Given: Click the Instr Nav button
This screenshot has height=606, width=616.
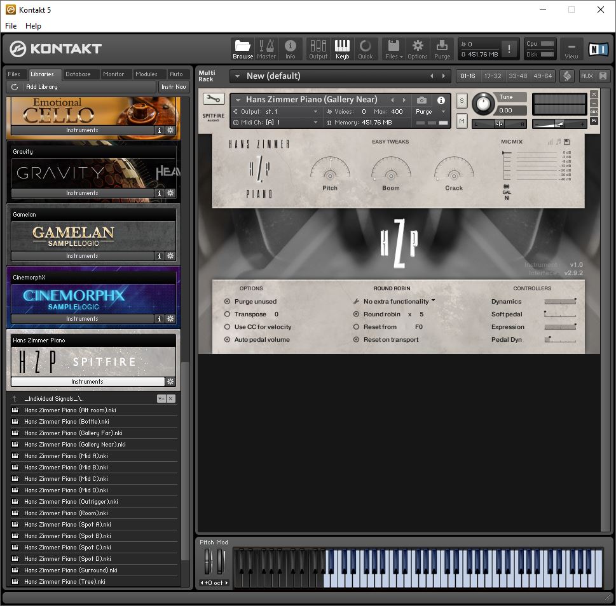Looking at the screenshot, I should point(174,87).
